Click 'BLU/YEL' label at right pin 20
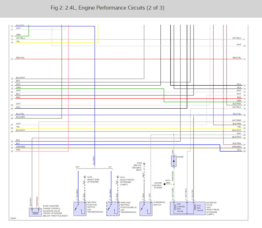The image size is (262, 228). 237,114
